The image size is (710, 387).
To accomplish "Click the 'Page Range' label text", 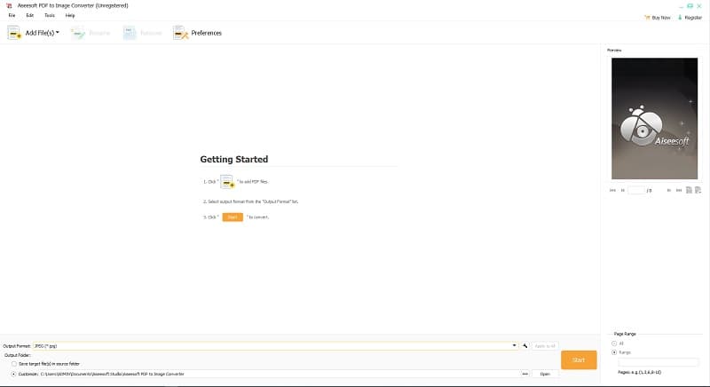I will tap(625, 334).
